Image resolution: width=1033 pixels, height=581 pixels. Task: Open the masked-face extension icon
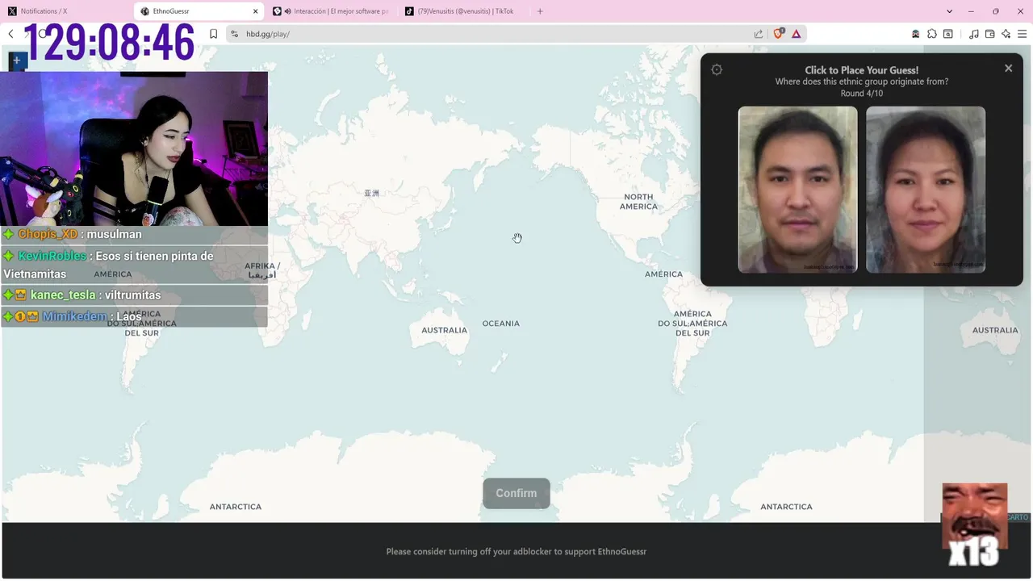915,34
